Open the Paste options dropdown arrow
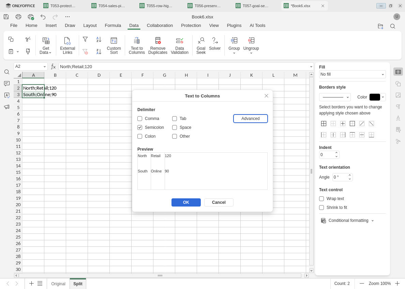This screenshot has height=289, width=405. (x=18, y=52)
